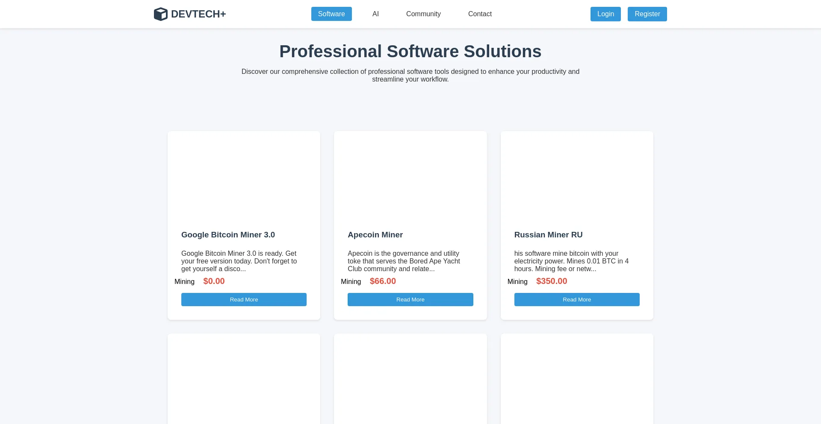Go to the AI menu item
821x424 pixels.
pyautogui.click(x=375, y=14)
